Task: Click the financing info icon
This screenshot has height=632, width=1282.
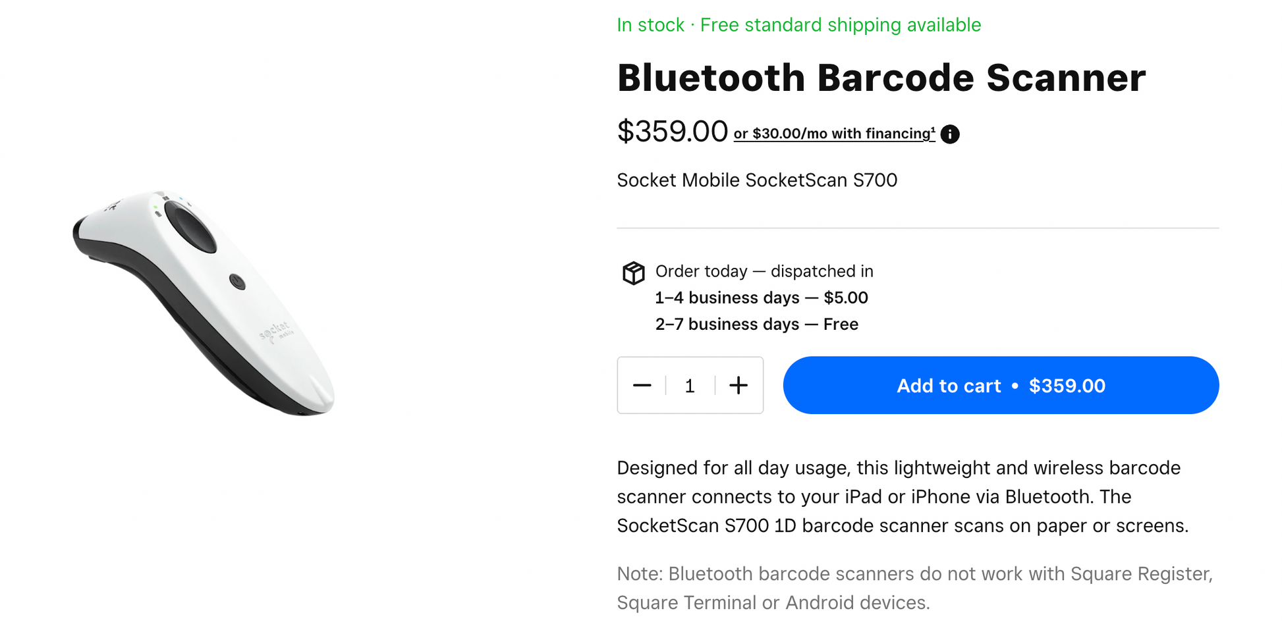Action: (950, 134)
